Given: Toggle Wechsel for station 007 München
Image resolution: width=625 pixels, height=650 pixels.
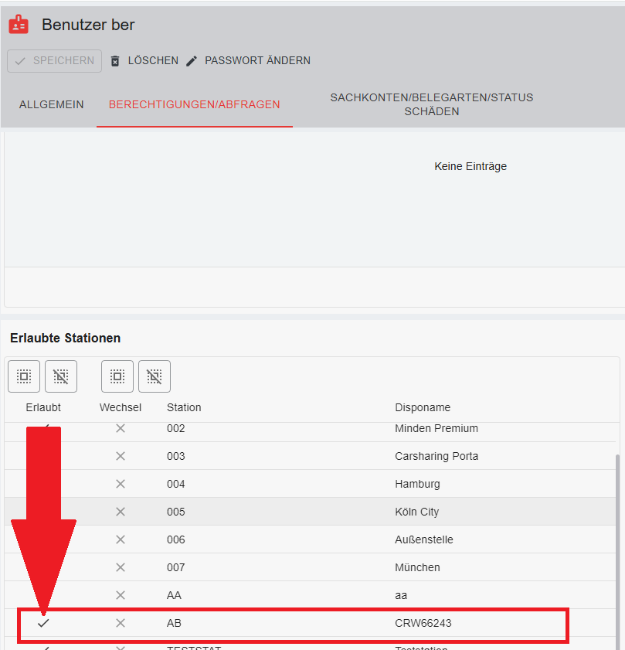Looking at the screenshot, I should point(121,567).
